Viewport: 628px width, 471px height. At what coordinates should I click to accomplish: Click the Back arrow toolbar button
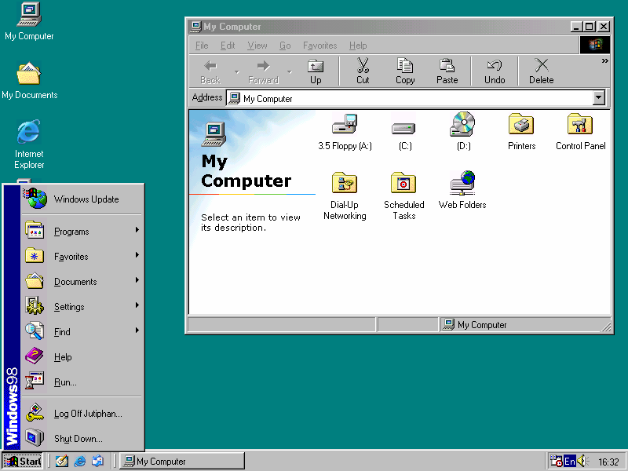pyautogui.click(x=210, y=71)
